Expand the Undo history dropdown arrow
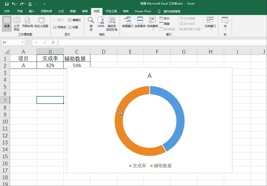The image size is (267, 186). 17,4
